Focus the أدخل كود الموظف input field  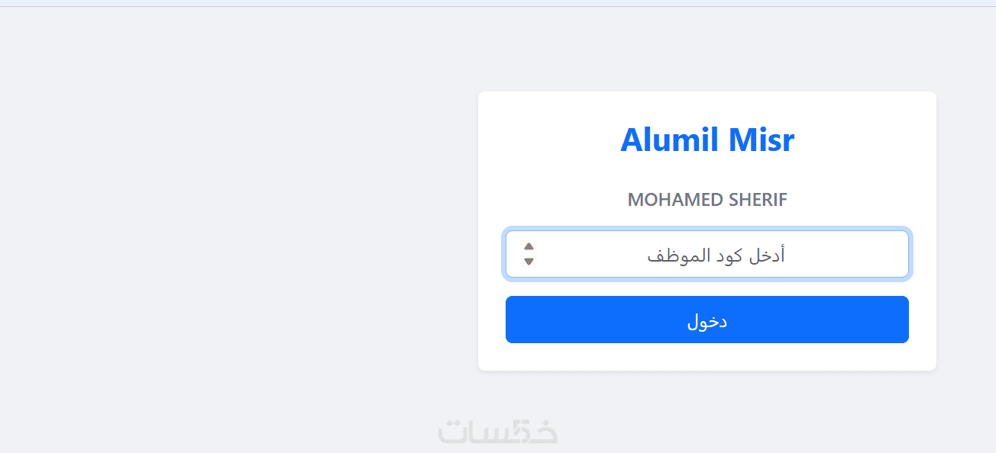coord(707,255)
